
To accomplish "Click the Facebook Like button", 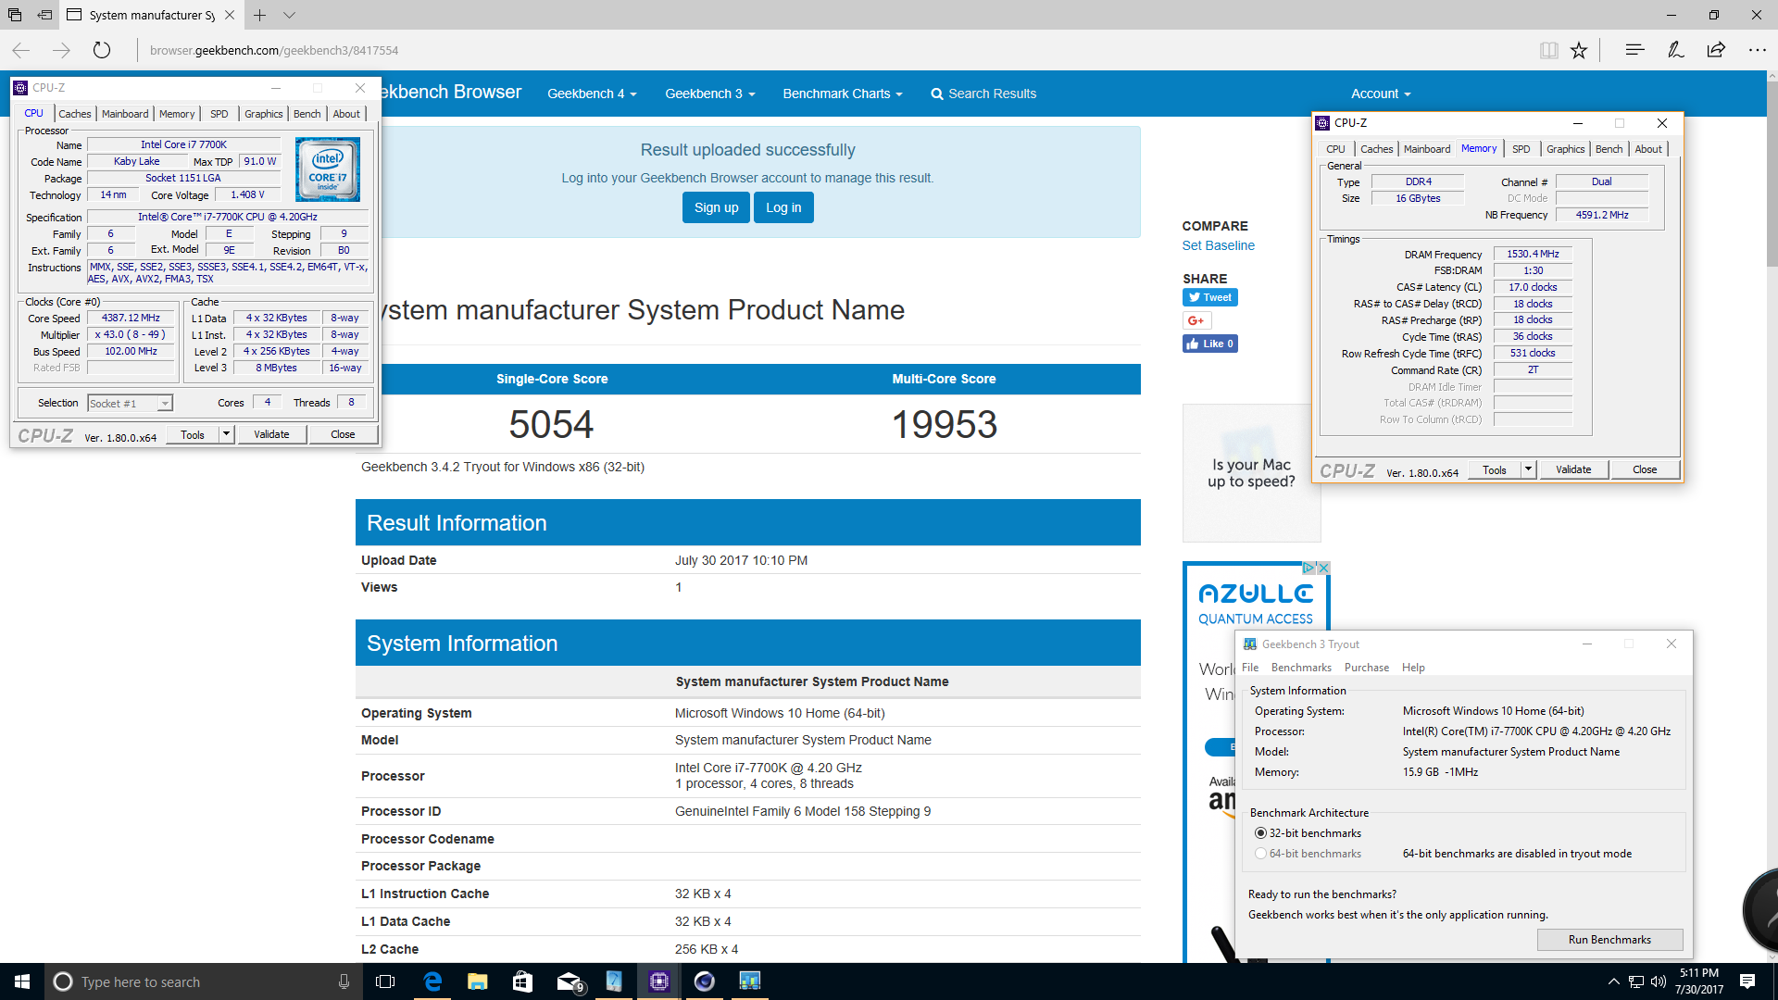I will 1210,344.
